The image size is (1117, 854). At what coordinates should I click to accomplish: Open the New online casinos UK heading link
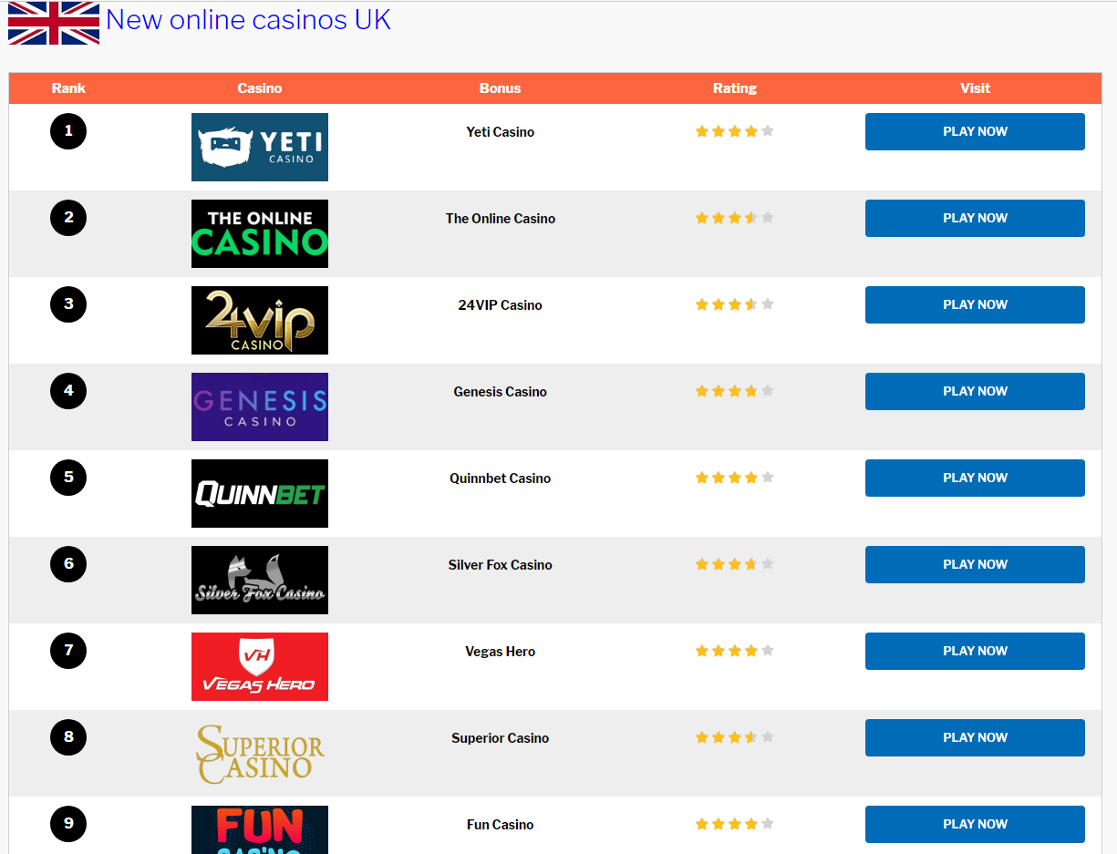click(x=248, y=19)
